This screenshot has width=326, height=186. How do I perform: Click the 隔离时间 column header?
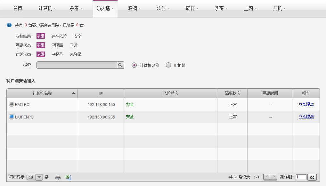pos(270,93)
